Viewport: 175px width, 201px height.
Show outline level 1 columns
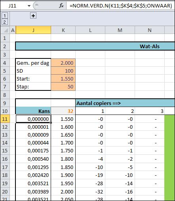5,16
